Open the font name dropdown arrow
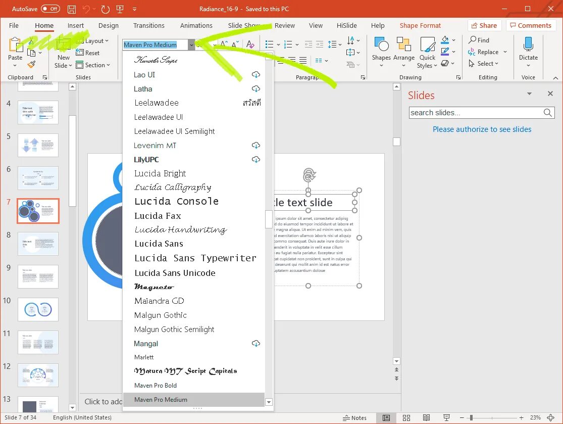The height and width of the screenshot is (424, 563). 191,44
